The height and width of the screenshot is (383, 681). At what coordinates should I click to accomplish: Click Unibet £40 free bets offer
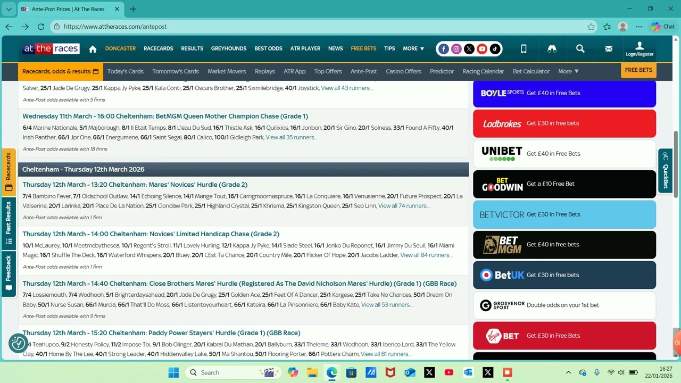click(564, 154)
